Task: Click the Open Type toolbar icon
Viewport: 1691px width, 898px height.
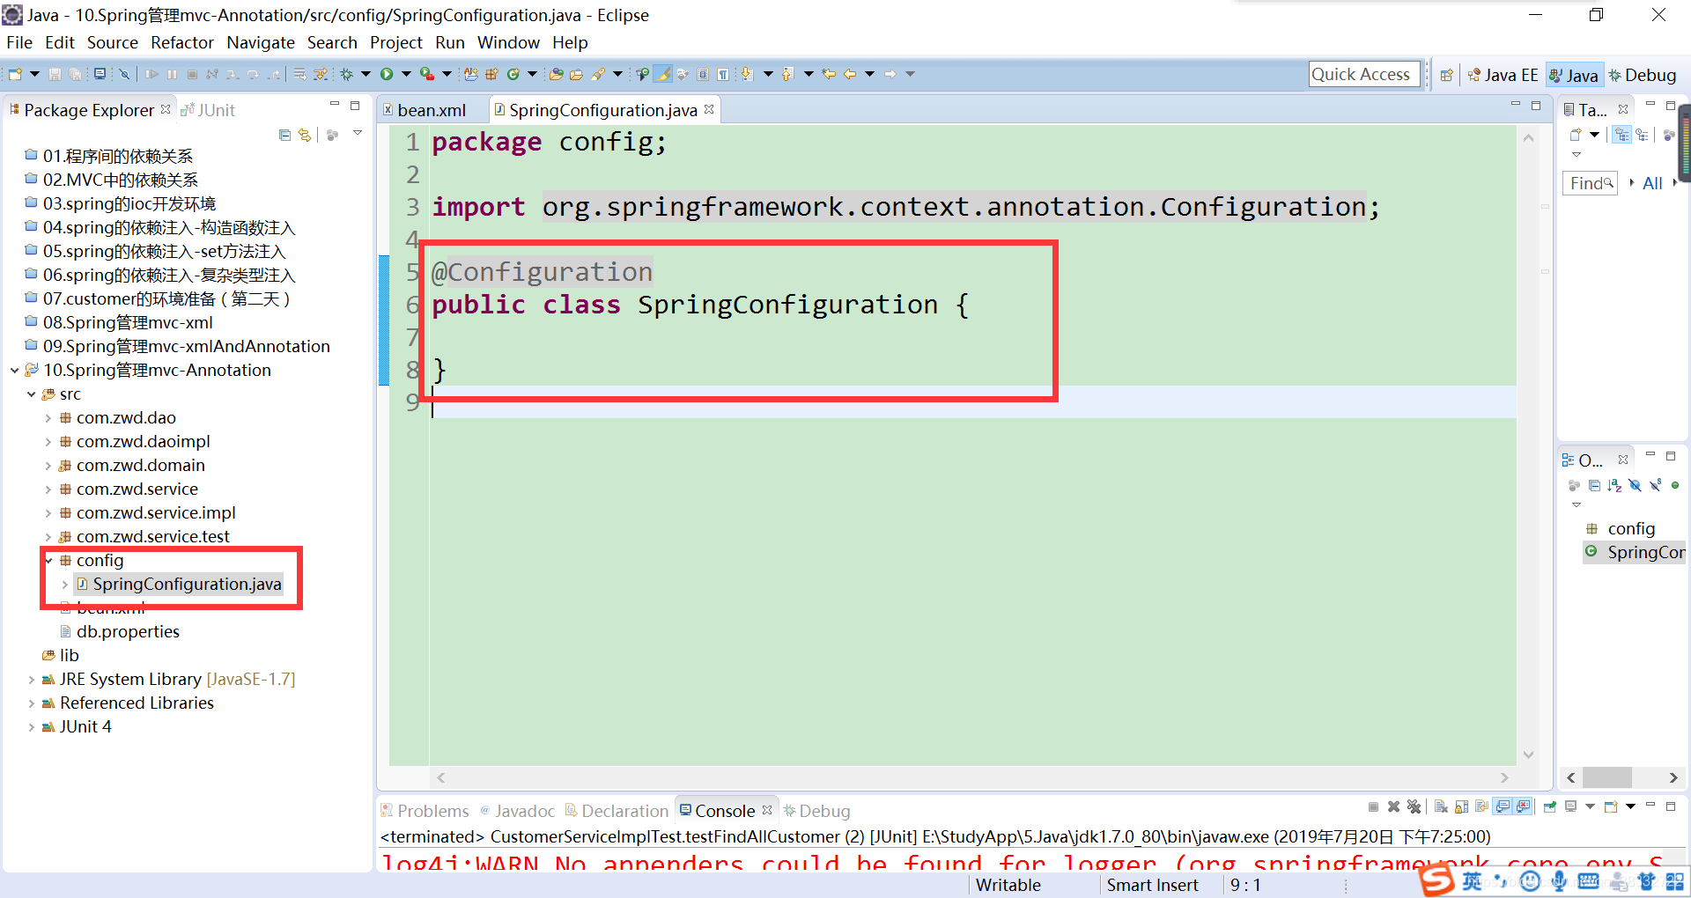Action: [x=556, y=74]
